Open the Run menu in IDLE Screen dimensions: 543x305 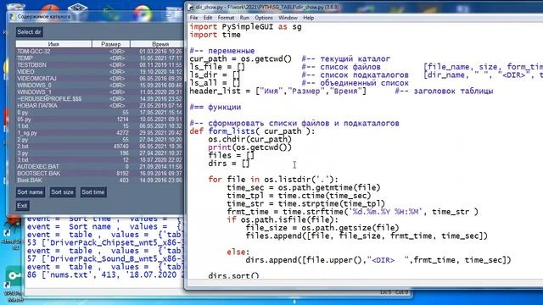click(244, 18)
